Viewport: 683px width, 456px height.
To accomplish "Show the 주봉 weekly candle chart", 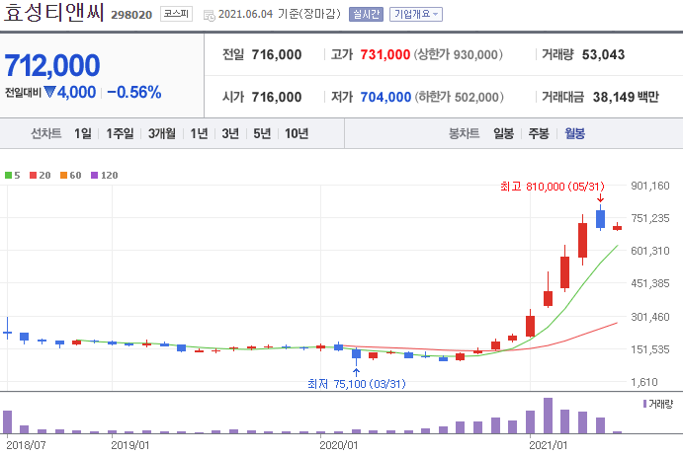I will tap(539, 133).
